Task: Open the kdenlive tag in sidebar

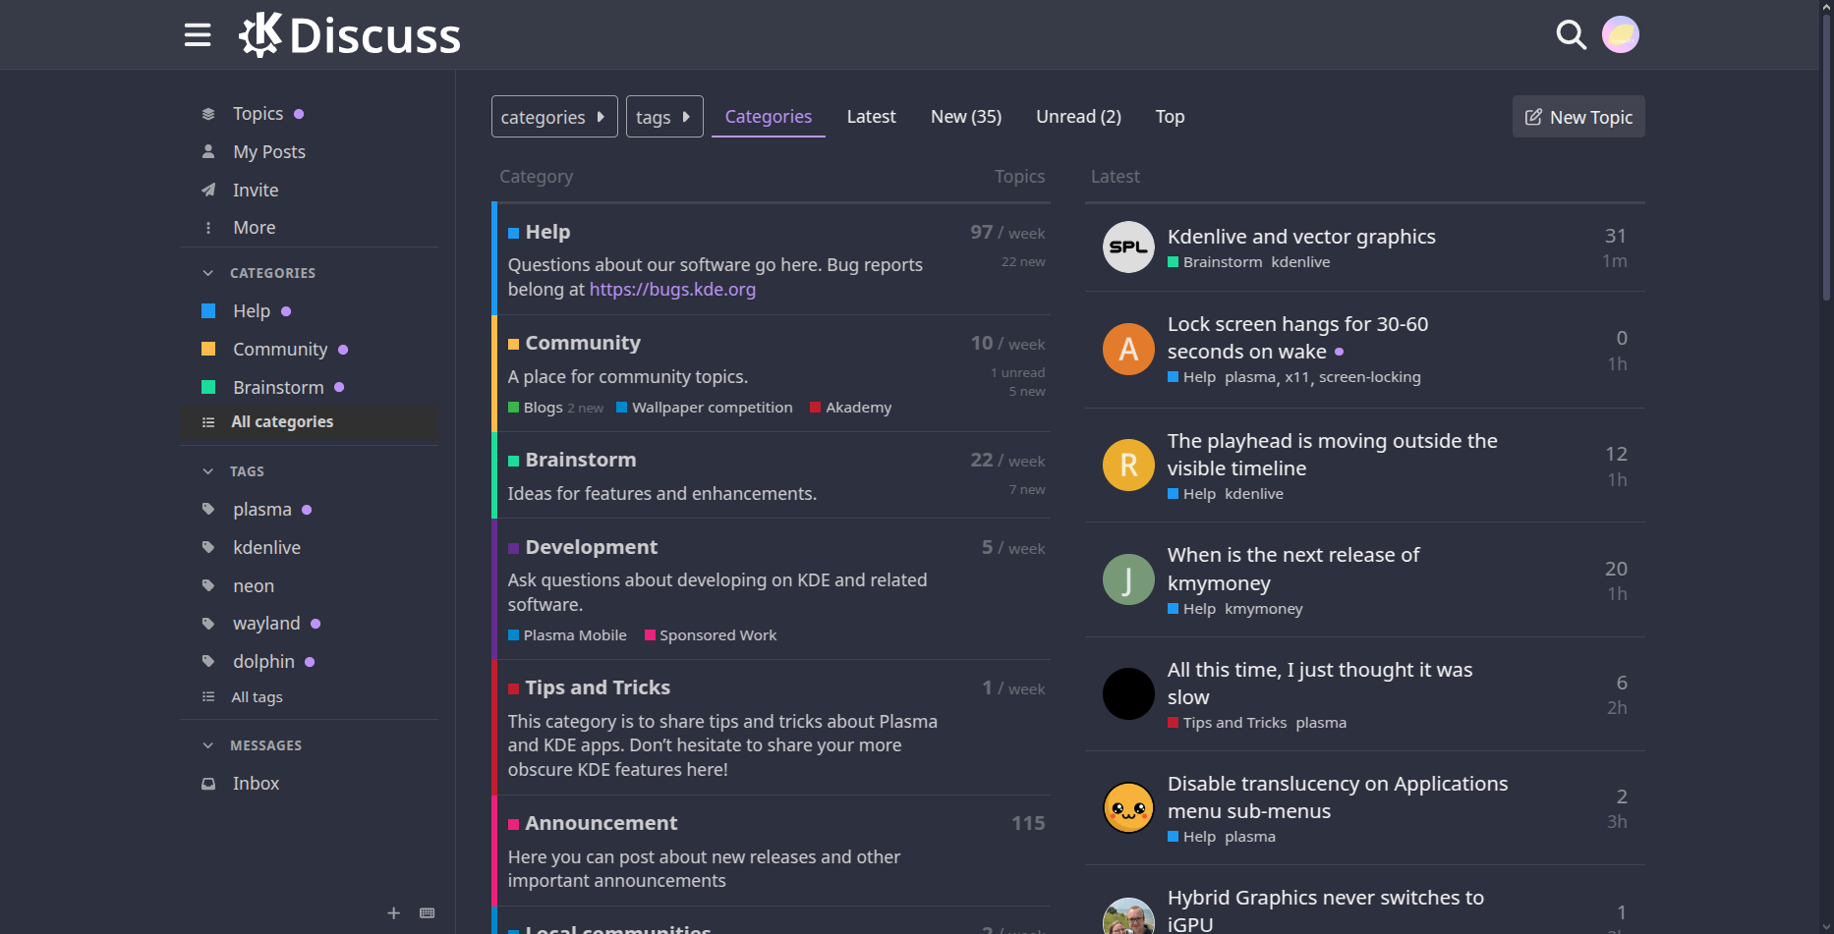Action: [x=266, y=548]
